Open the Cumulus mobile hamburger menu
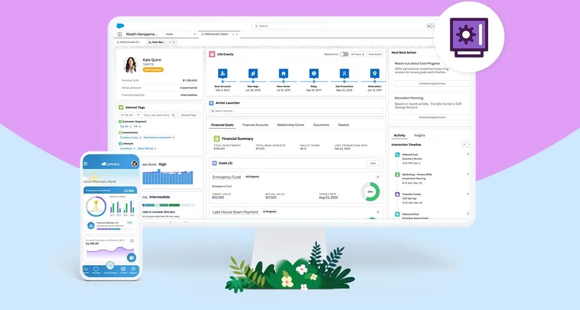This screenshot has height=310, width=580. tap(86, 164)
